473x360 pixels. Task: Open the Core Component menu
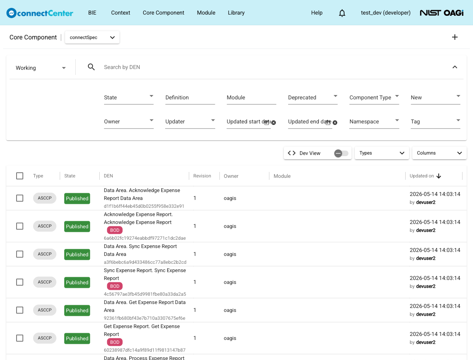click(164, 13)
